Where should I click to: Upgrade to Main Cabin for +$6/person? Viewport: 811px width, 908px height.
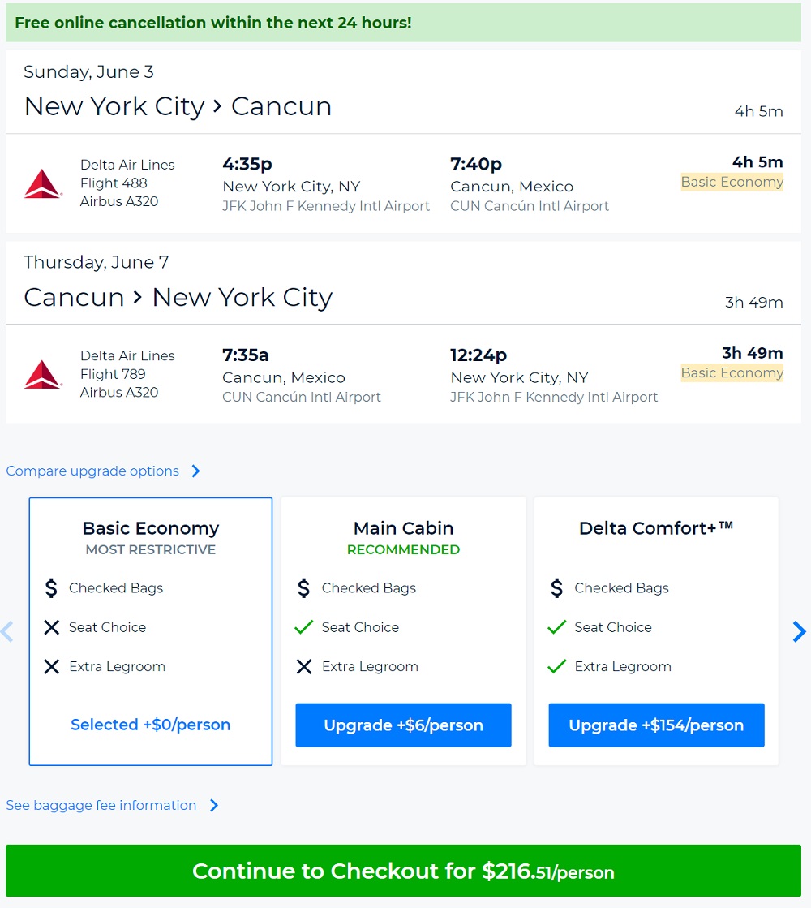tap(403, 725)
